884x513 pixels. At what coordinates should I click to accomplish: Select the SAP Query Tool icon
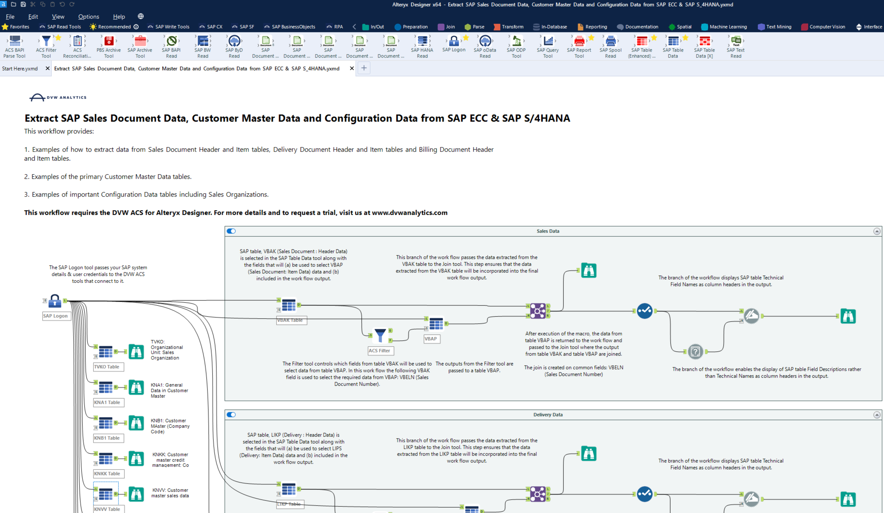coord(548,41)
